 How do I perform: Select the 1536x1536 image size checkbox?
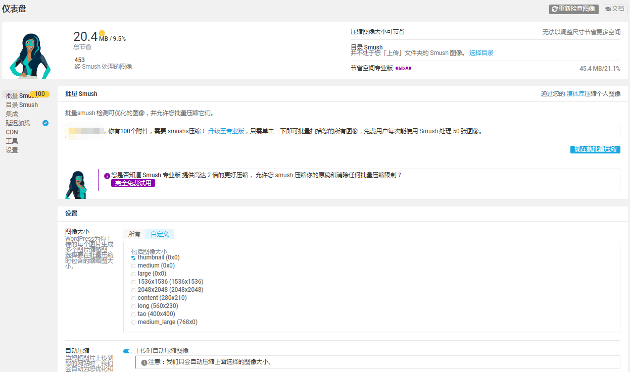(x=133, y=282)
